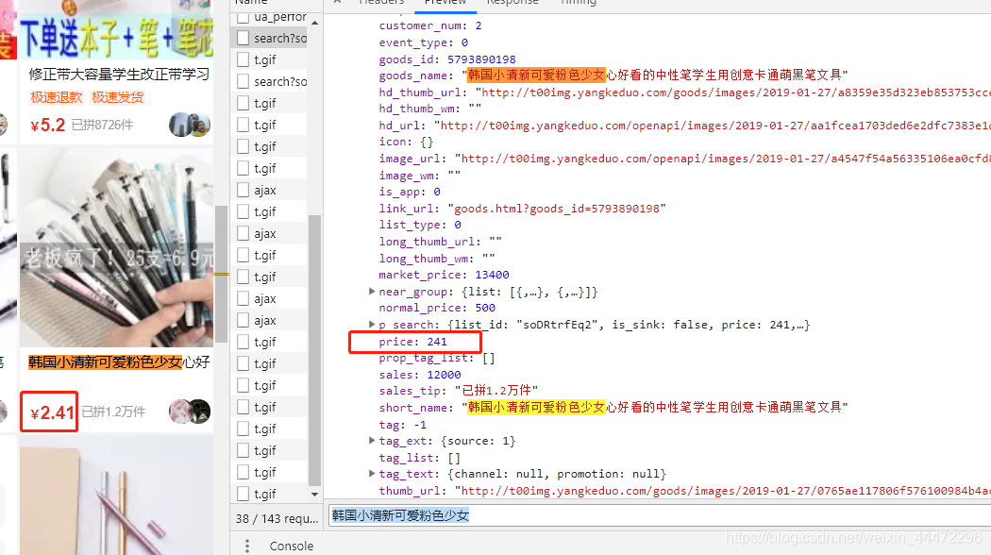Select the price: 241 line
This screenshot has height=555, width=991.
click(x=412, y=342)
